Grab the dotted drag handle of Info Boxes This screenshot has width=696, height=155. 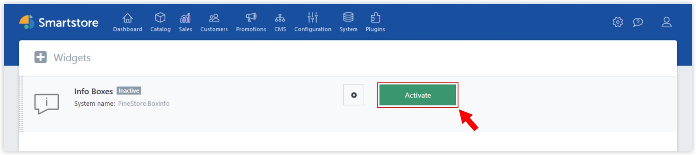tap(21, 104)
